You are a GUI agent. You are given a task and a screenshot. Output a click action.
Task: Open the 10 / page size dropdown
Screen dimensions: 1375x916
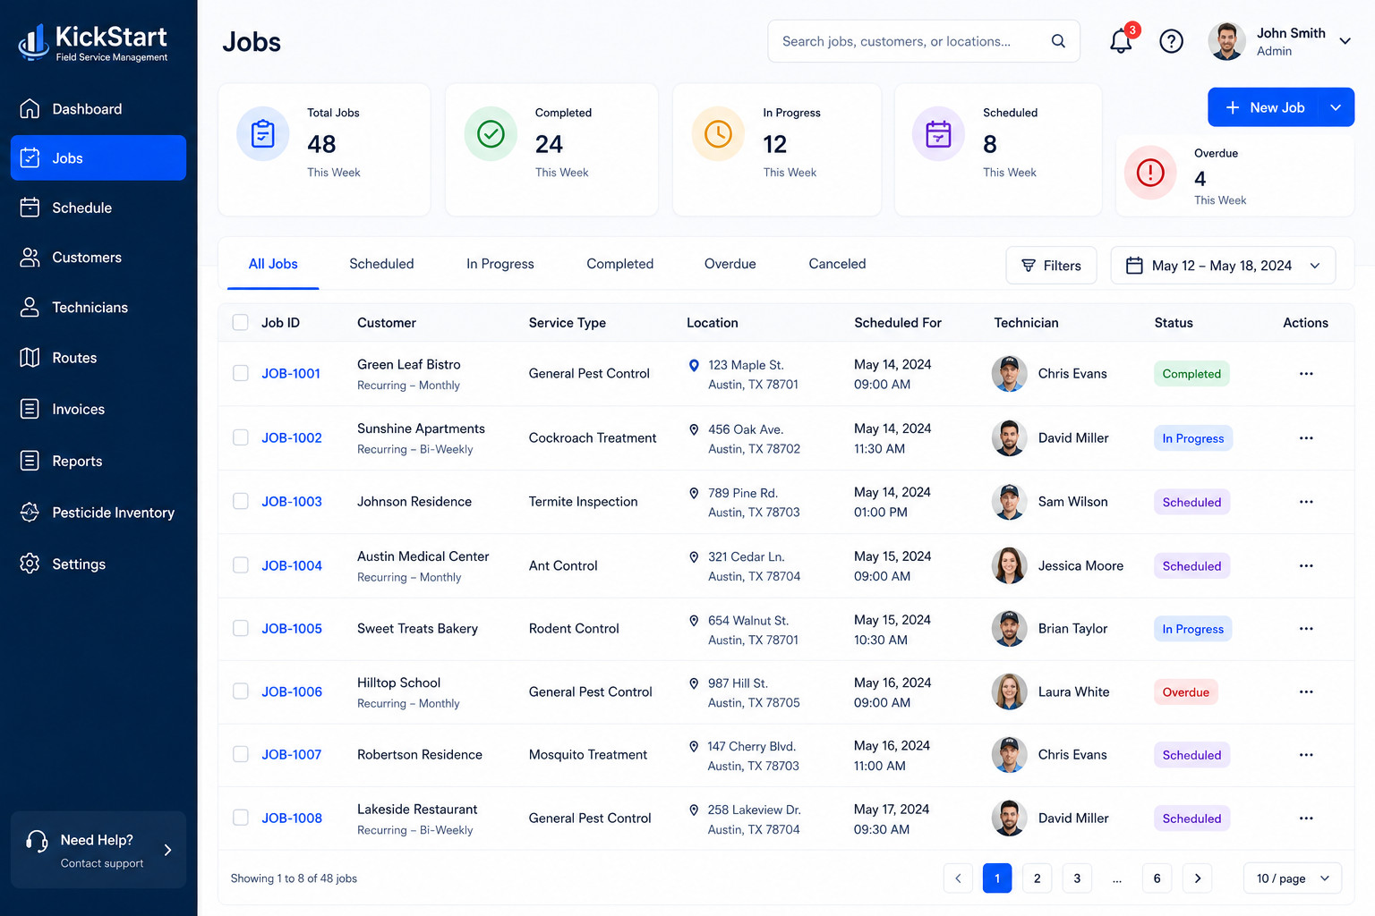point(1293,878)
